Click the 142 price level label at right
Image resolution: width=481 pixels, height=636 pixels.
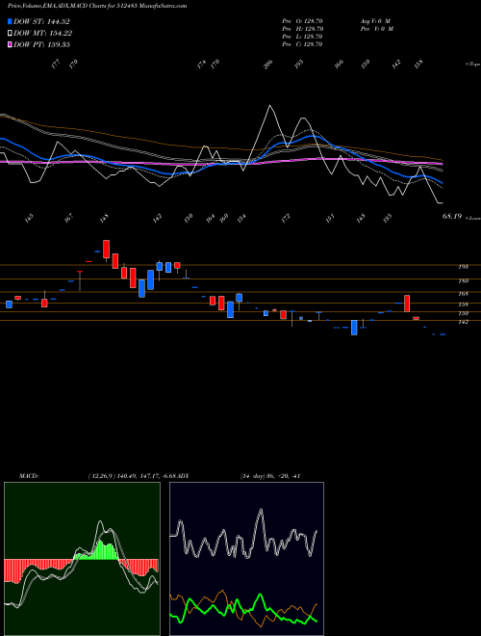(x=464, y=322)
